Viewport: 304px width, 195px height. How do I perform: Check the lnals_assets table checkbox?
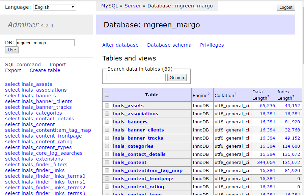point(107,106)
